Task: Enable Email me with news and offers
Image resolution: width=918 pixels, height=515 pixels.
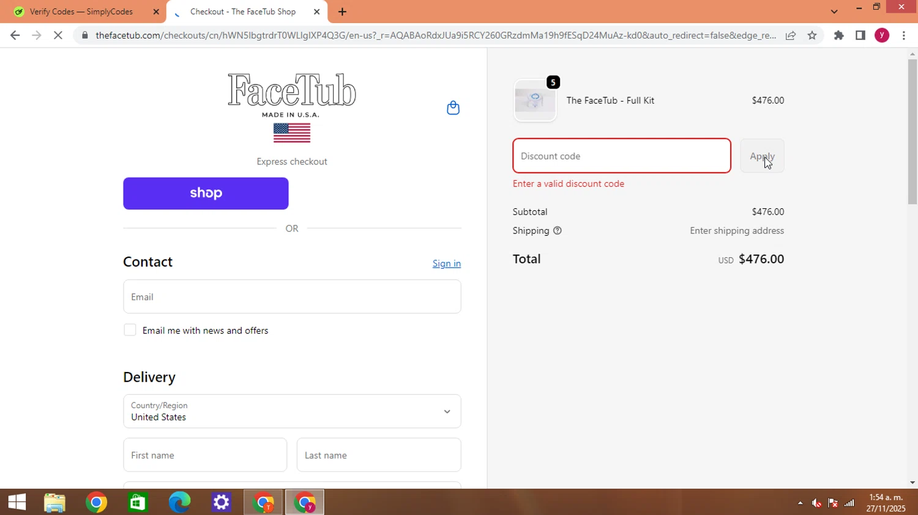Action: click(x=130, y=330)
